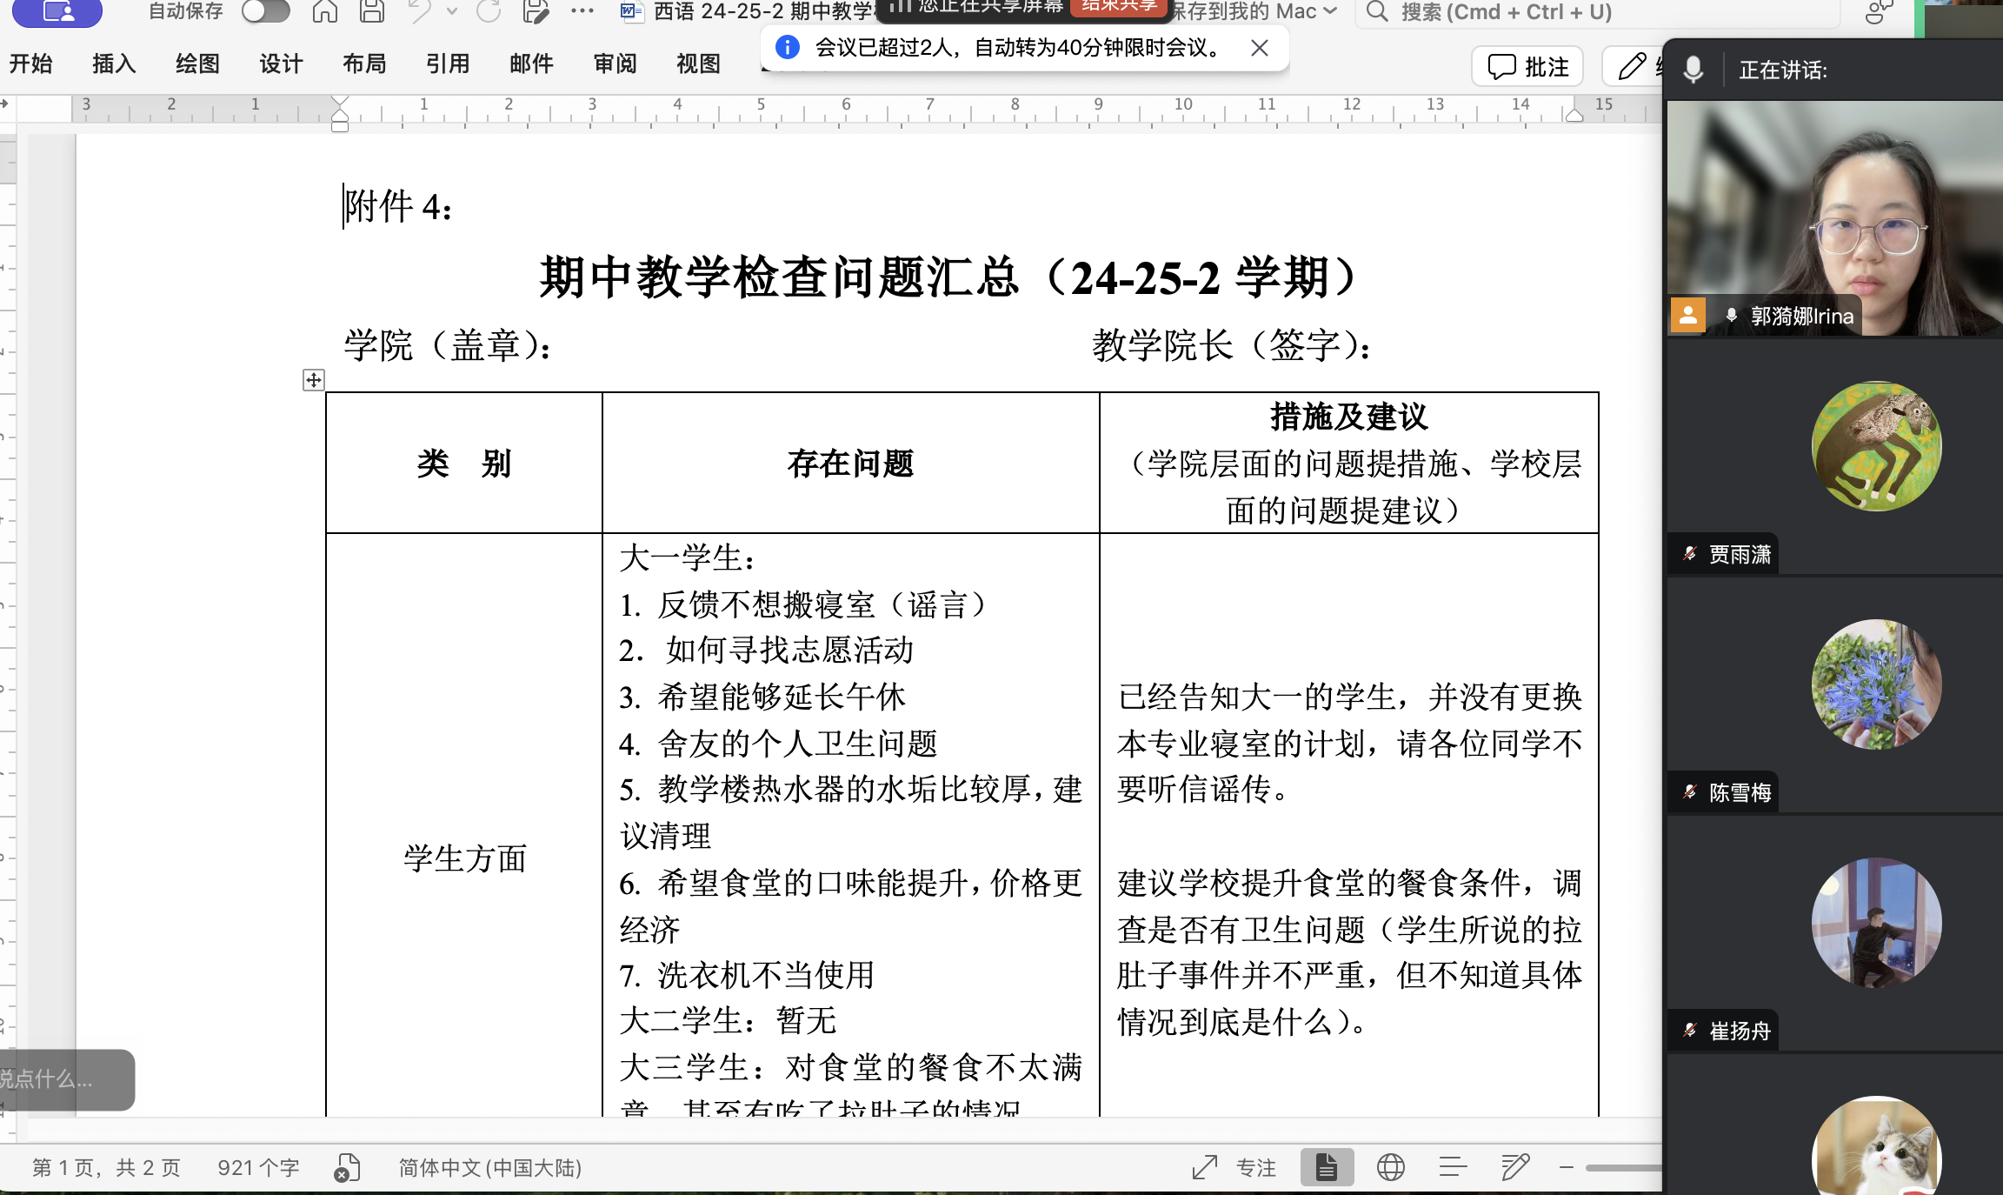The image size is (2003, 1195).
Task: Open the more toolbar options ellipsis
Action: pos(582,11)
